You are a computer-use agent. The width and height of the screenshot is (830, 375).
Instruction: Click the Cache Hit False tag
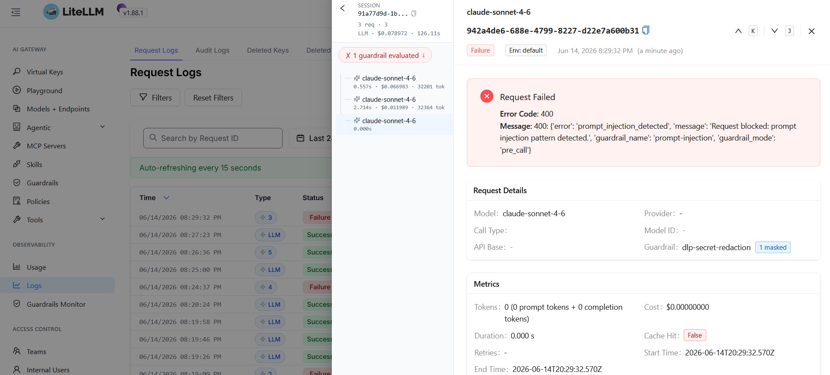point(695,335)
